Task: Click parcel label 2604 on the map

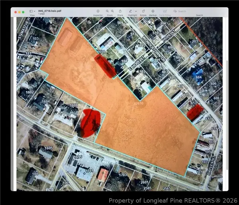Action: [x=129, y=131]
